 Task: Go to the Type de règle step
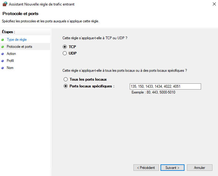point(17,40)
